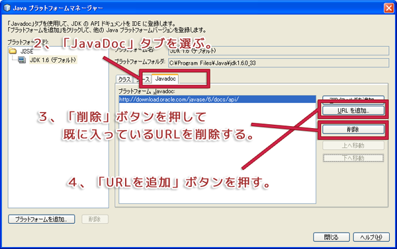Close the window with the red X
The height and width of the screenshot is (249, 397).
pyautogui.click(x=389, y=8)
